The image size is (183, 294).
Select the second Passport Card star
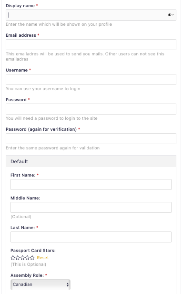point(18,258)
